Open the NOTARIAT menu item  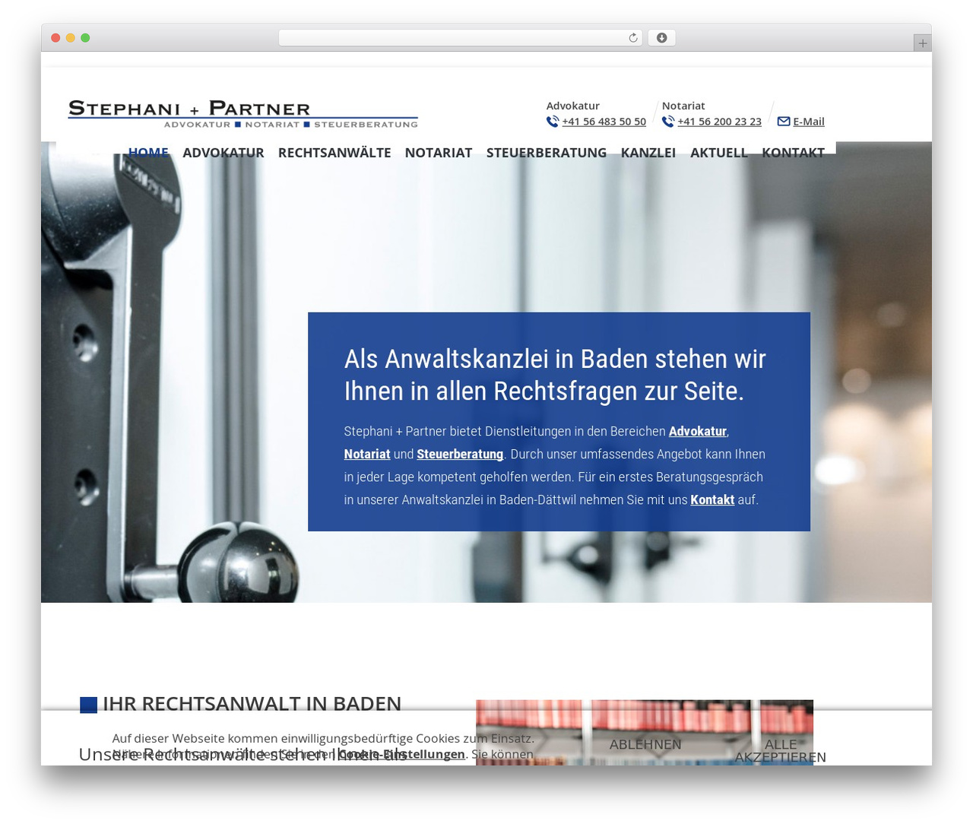(439, 152)
